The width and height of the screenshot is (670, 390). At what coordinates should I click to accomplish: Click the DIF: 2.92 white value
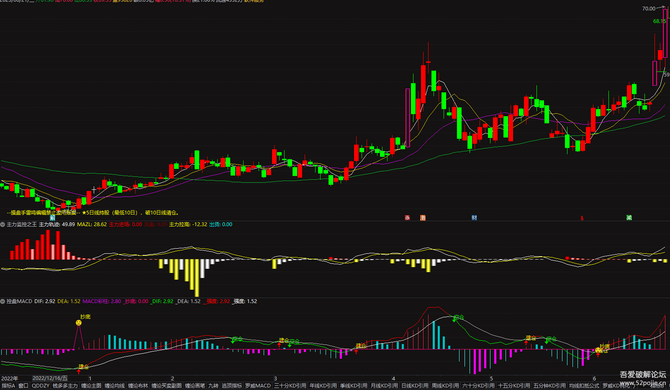click(45, 301)
